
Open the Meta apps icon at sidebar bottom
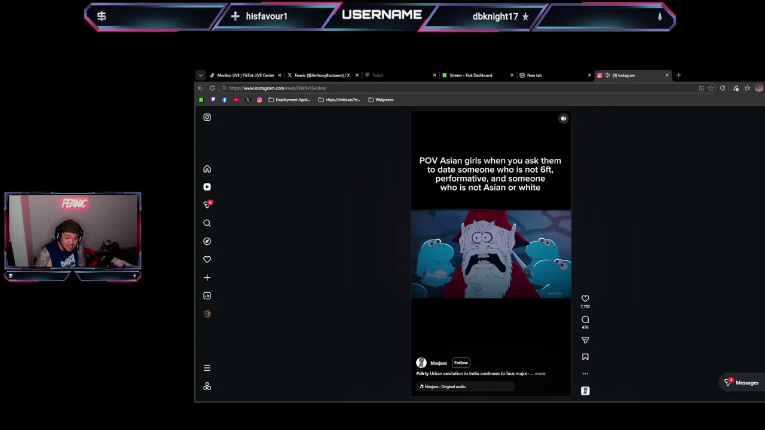pyautogui.click(x=207, y=386)
